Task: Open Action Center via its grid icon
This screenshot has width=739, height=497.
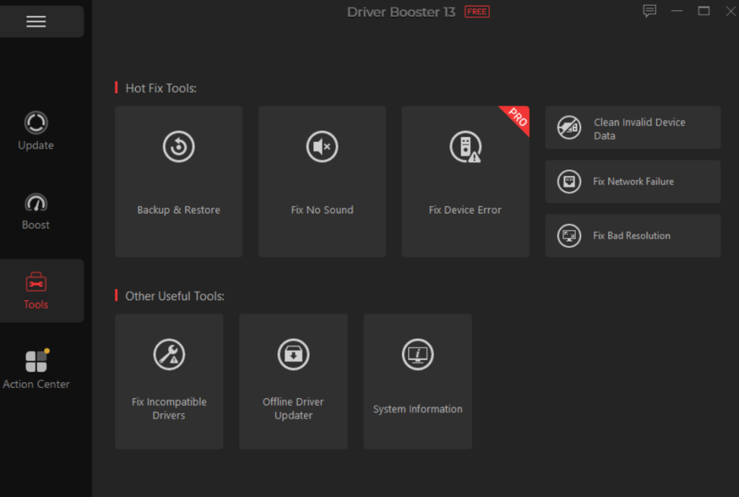Action: pos(37,361)
